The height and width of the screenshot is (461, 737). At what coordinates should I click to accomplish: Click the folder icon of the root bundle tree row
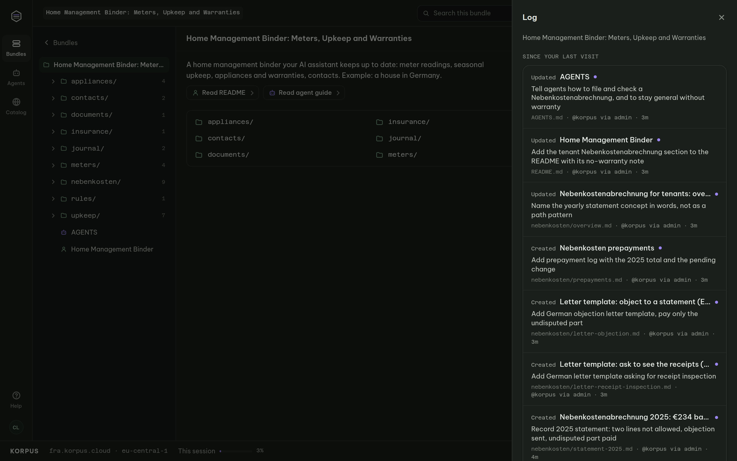46,65
